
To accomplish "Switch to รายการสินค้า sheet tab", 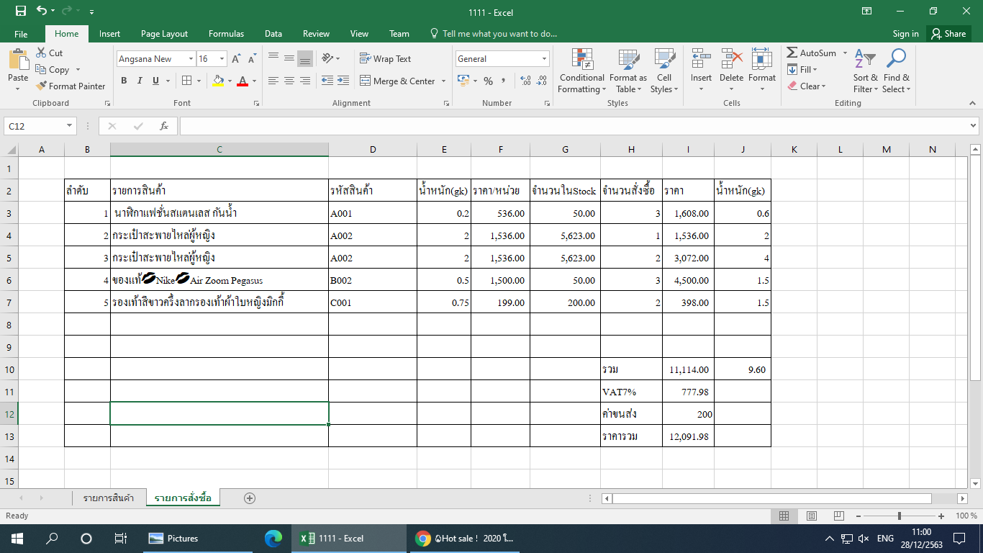I will click(108, 498).
